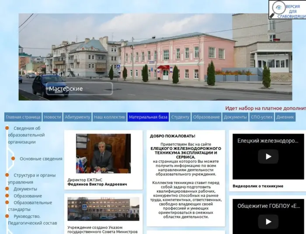Click the Елецкий железнодоро... video title
The height and width of the screenshot is (234, 306).
(x=268, y=141)
